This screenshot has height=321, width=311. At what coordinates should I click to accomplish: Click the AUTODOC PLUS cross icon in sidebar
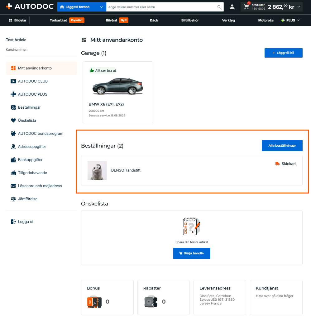coord(13,94)
